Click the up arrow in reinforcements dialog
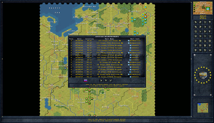 pyautogui.click(x=101, y=80)
